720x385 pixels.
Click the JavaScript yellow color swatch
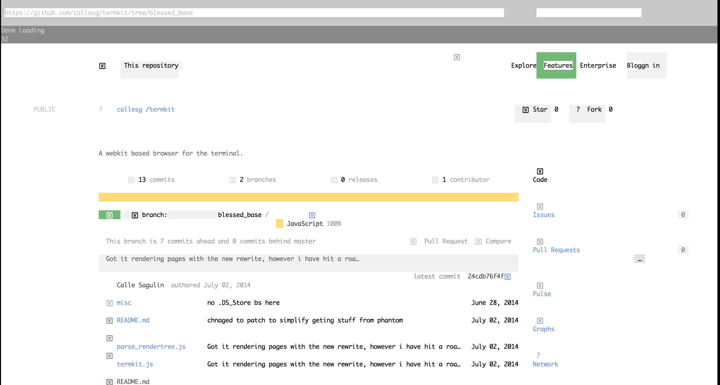tap(280, 224)
